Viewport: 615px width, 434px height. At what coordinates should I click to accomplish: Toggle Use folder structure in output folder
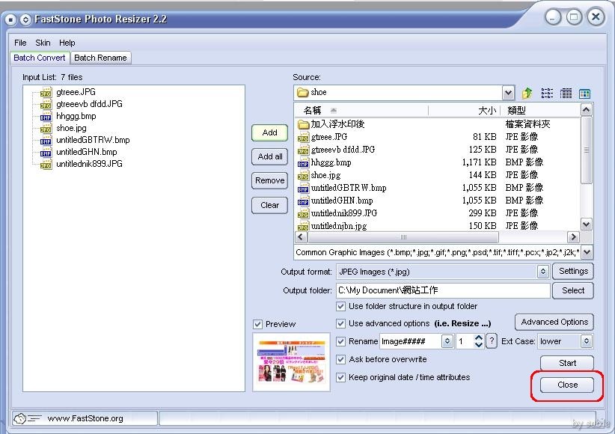[341, 306]
